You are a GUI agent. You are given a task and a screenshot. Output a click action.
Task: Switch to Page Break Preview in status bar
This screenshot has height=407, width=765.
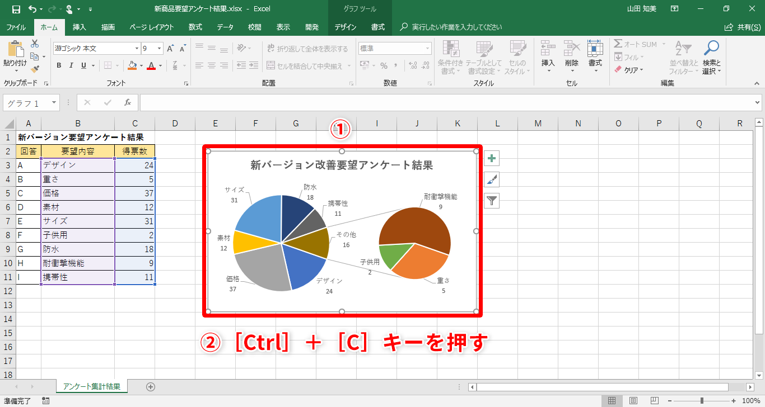point(654,401)
